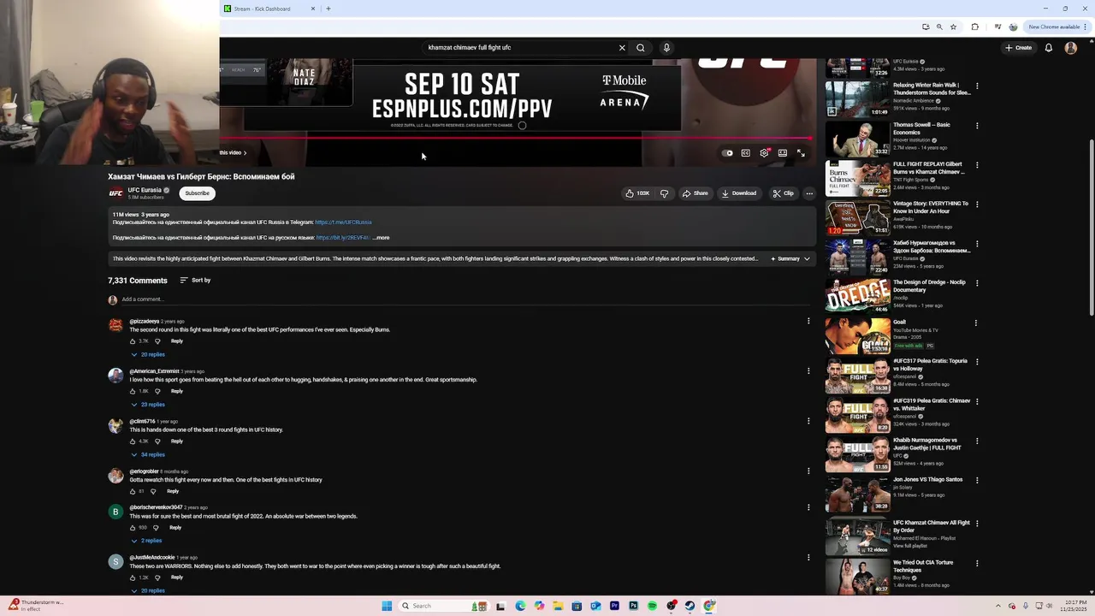Open Adobe Premiere Pro from the taskbar
1095x616 pixels.
click(x=614, y=606)
